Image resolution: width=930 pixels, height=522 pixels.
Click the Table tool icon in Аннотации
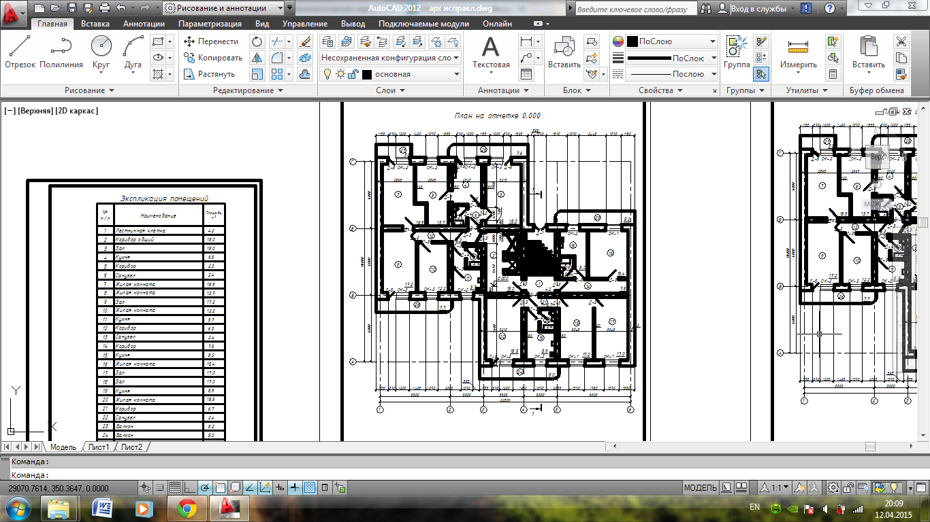tap(526, 74)
